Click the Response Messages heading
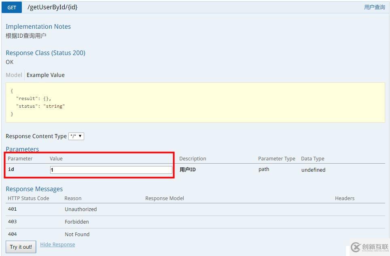 pyautogui.click(x=34, y=189)
